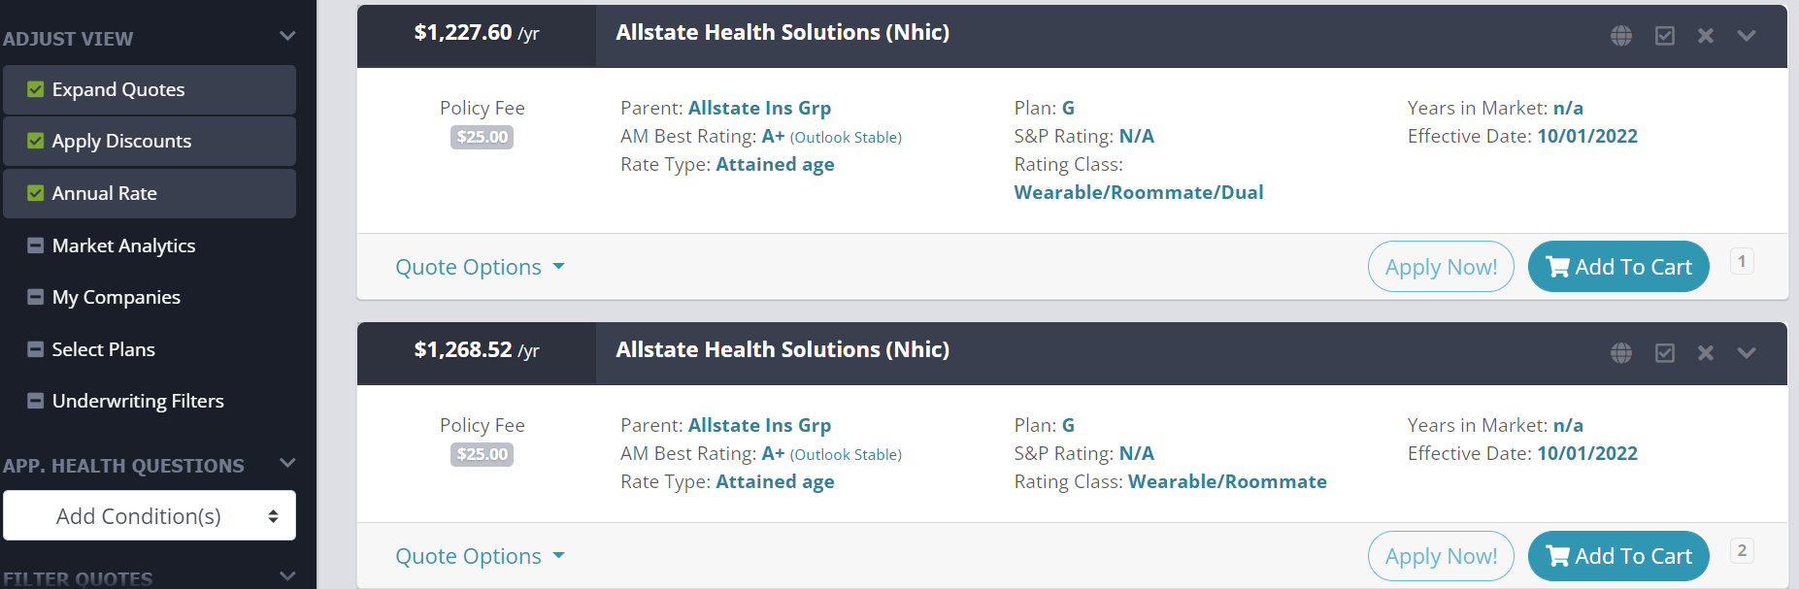Open My Companies in the sidebar
The height and width of the screenshot is (589, 1799).
coord(116,297)
